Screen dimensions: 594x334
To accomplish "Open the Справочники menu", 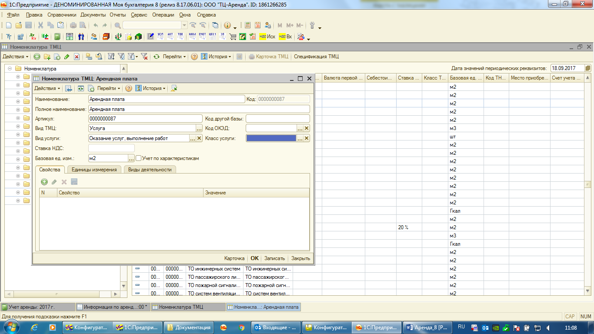I will pos(62,15).
